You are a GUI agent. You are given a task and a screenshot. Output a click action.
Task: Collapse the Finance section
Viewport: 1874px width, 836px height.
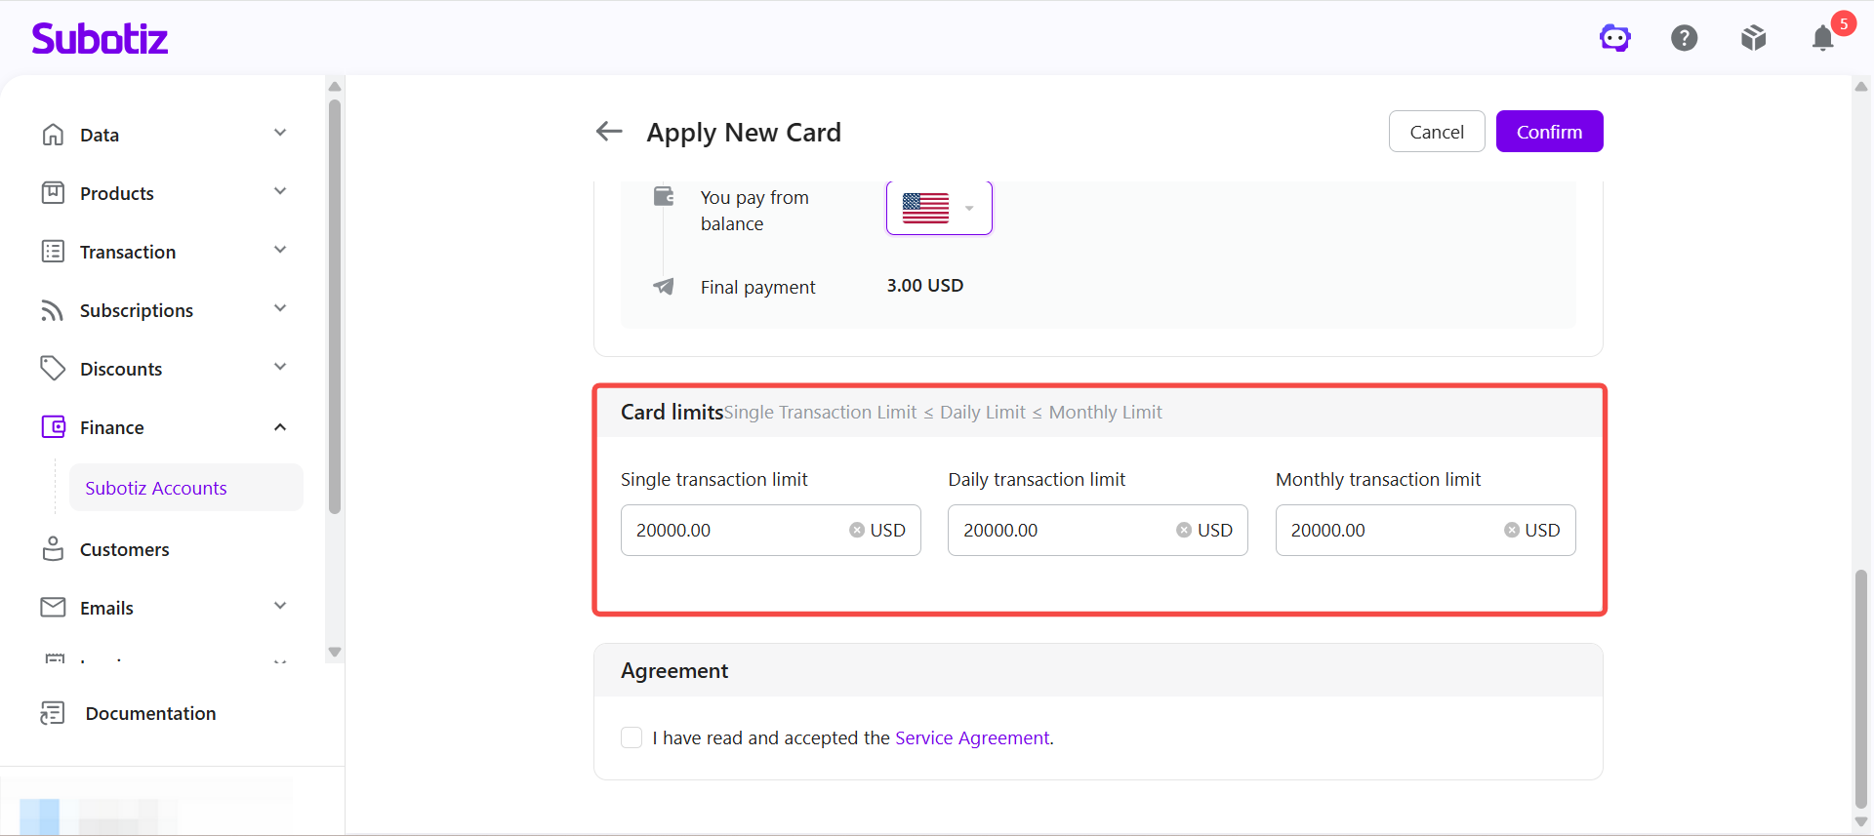280,427
